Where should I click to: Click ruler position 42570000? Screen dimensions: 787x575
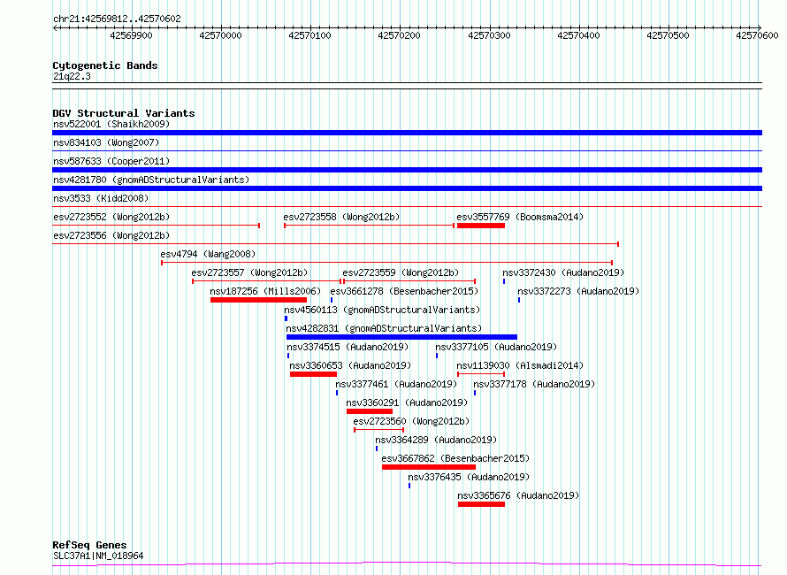[x=220, y=35]
